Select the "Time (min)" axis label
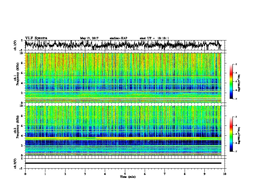253x195 pixels. click(x=128, y=177)
